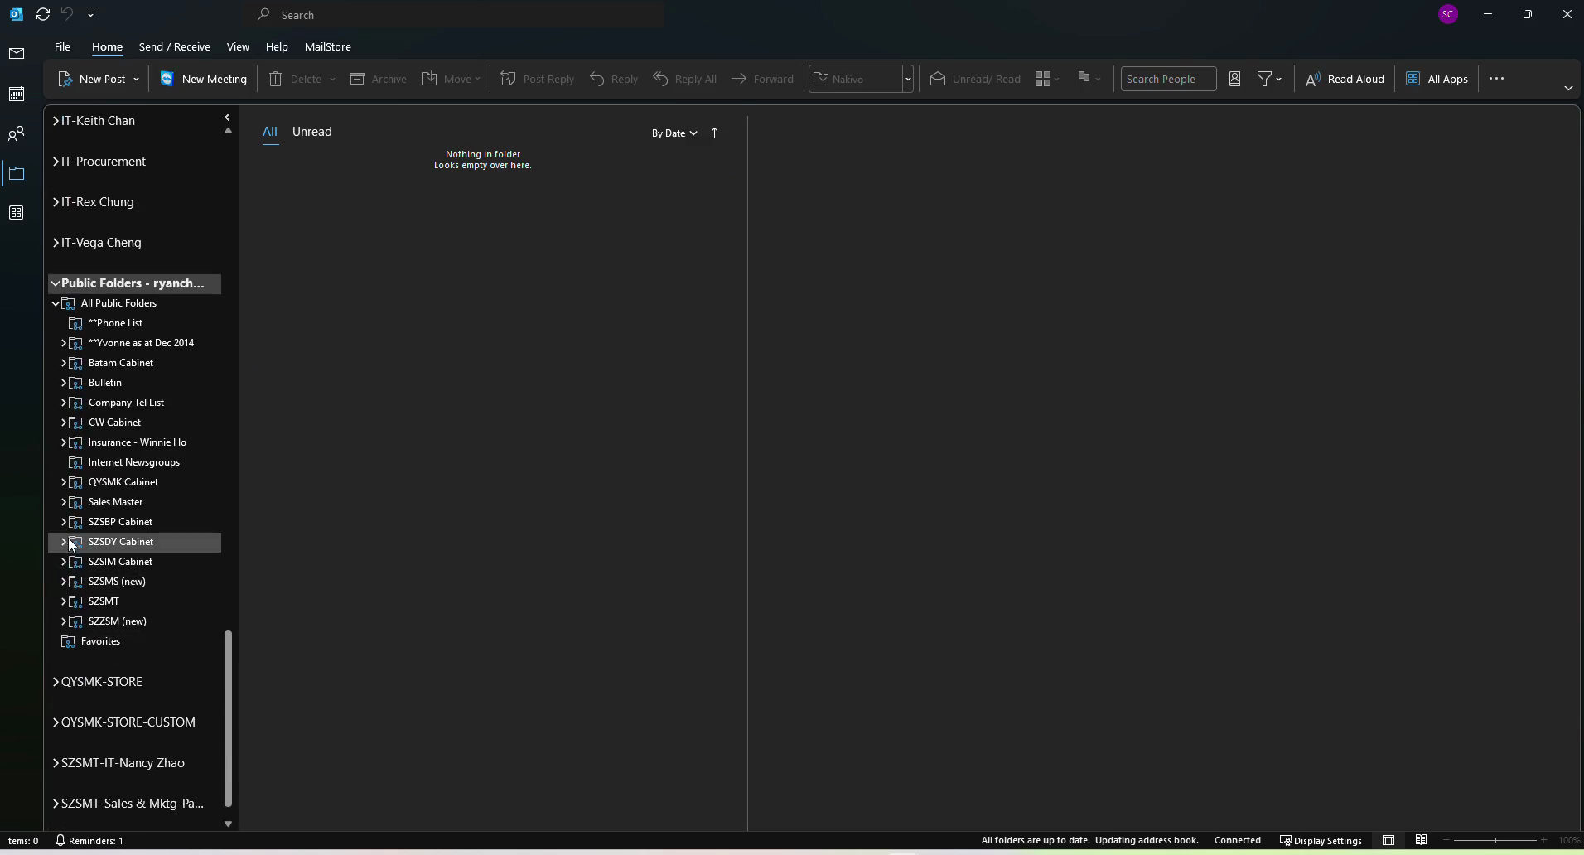Switch to the Home ribbon tab

coord(107,47)
